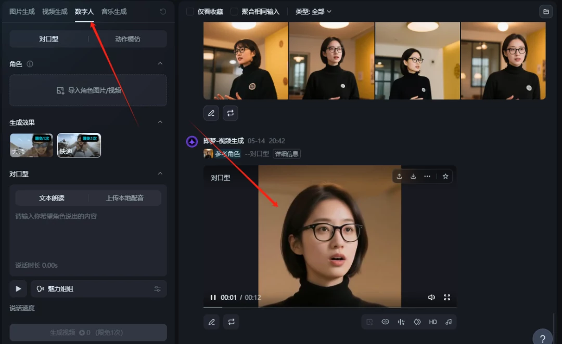The image size is (562, 344).
Task: Mute the video volume icon
Action: (x=431, y=297)
